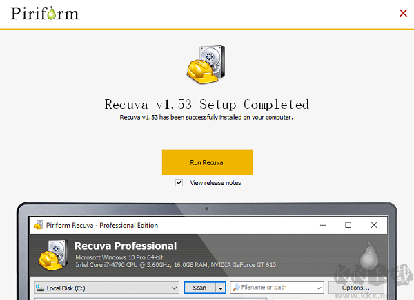Viewport: 414px width, 300px height.
Task: Expand the Local Disk (C:) drive dropdown
Action: (174, 288)
